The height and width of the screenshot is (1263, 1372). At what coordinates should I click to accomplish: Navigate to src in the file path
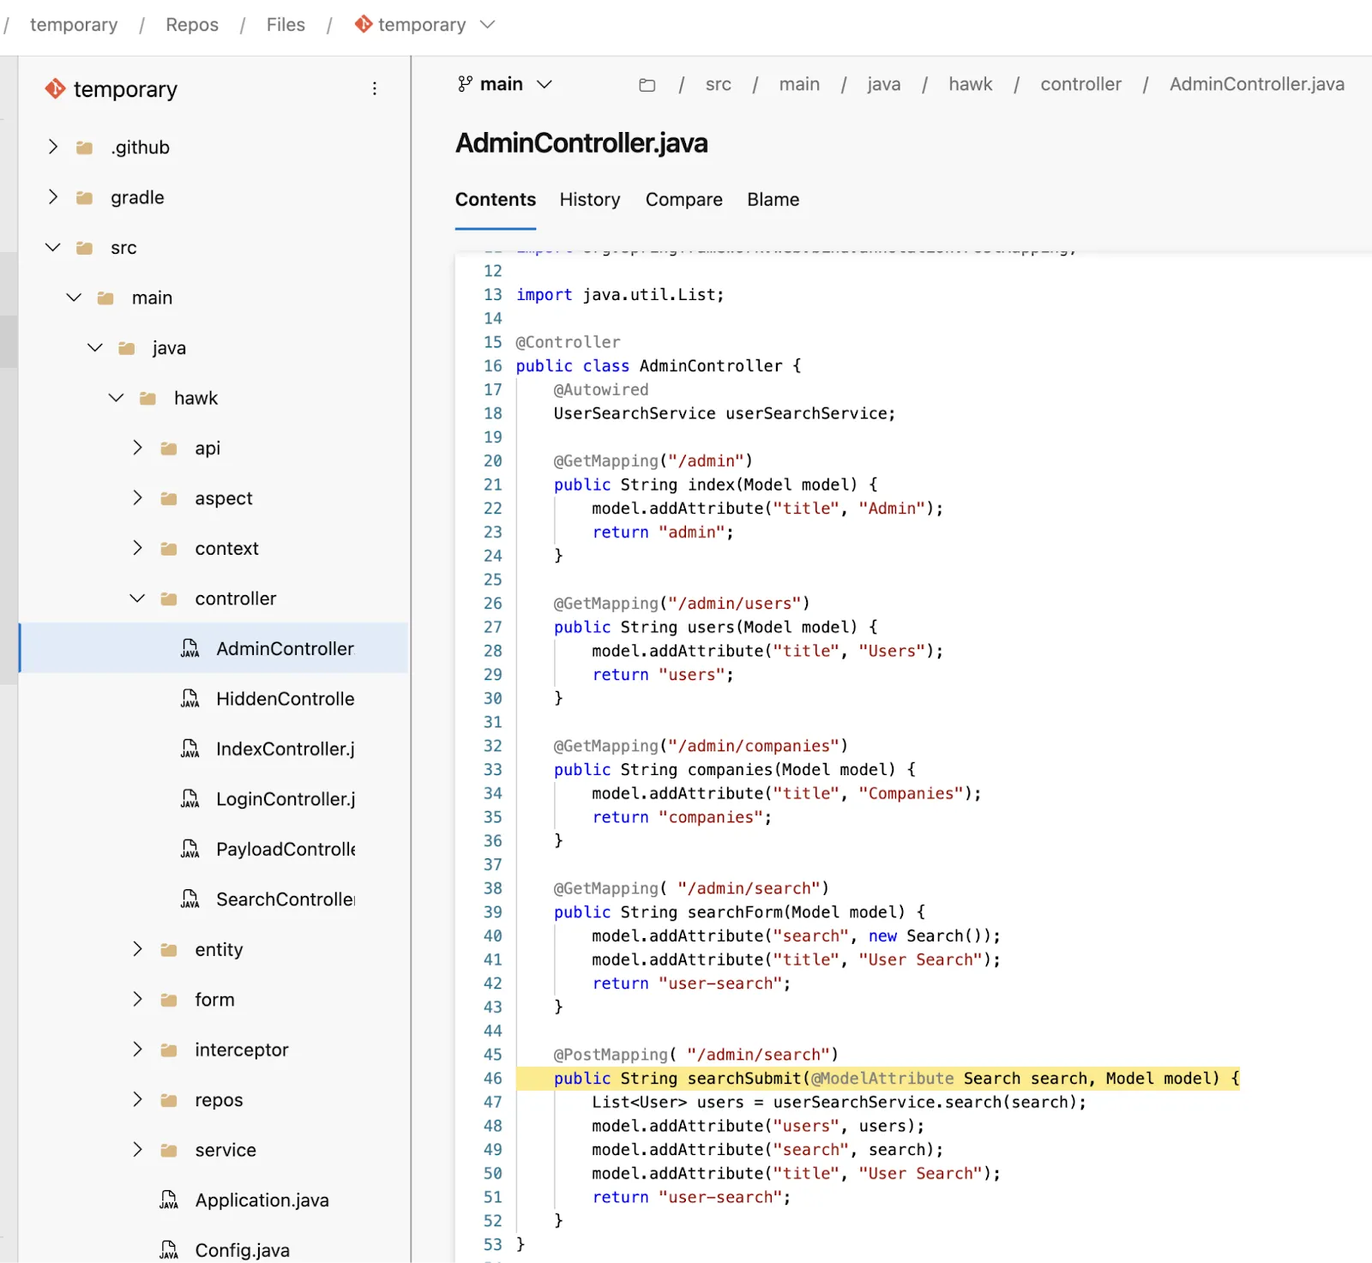tap(719, 84)
